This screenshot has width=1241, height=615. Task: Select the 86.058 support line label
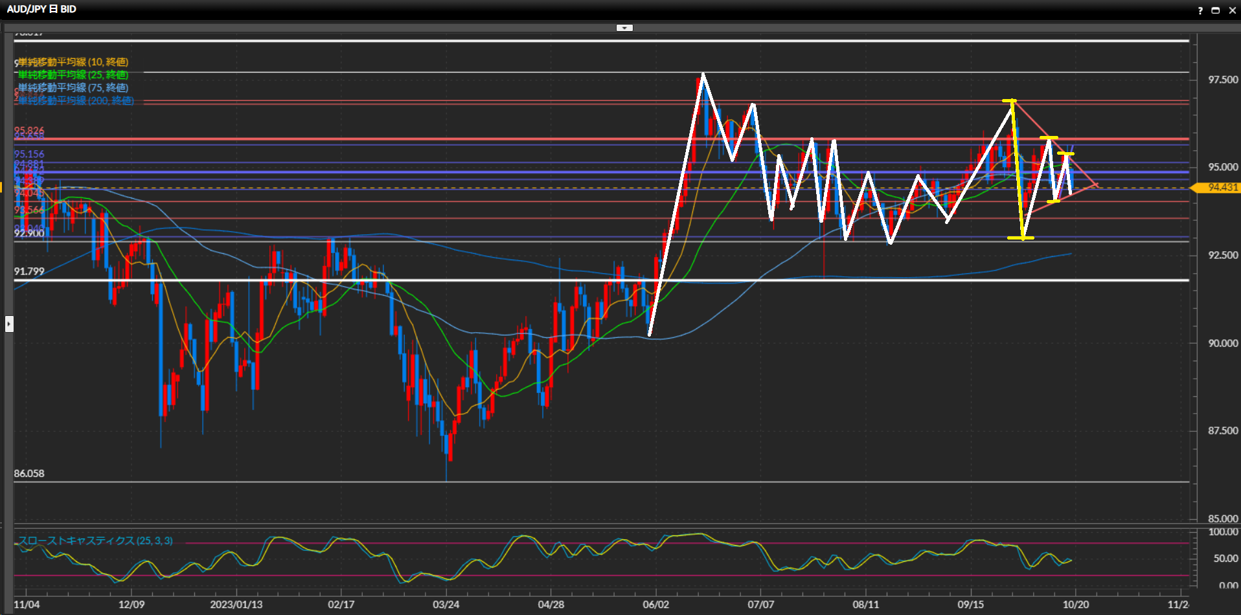pyautogui.click(x=29, y=473)
